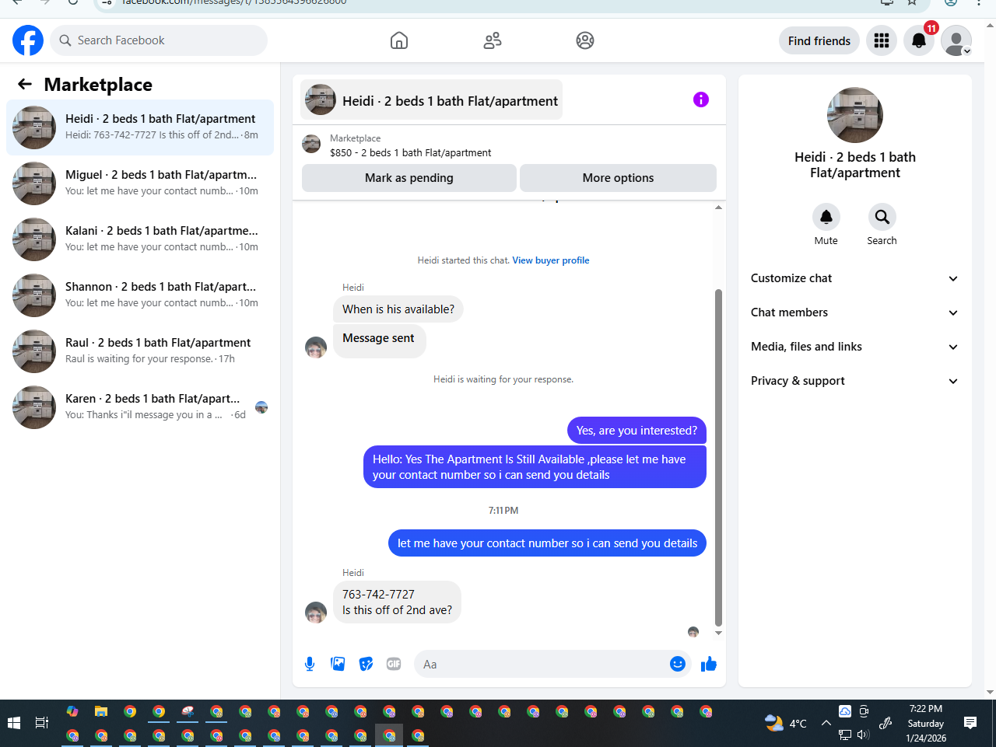996x747 pixels.
Task: Go to Home feed icon
Action: point(399,40)
